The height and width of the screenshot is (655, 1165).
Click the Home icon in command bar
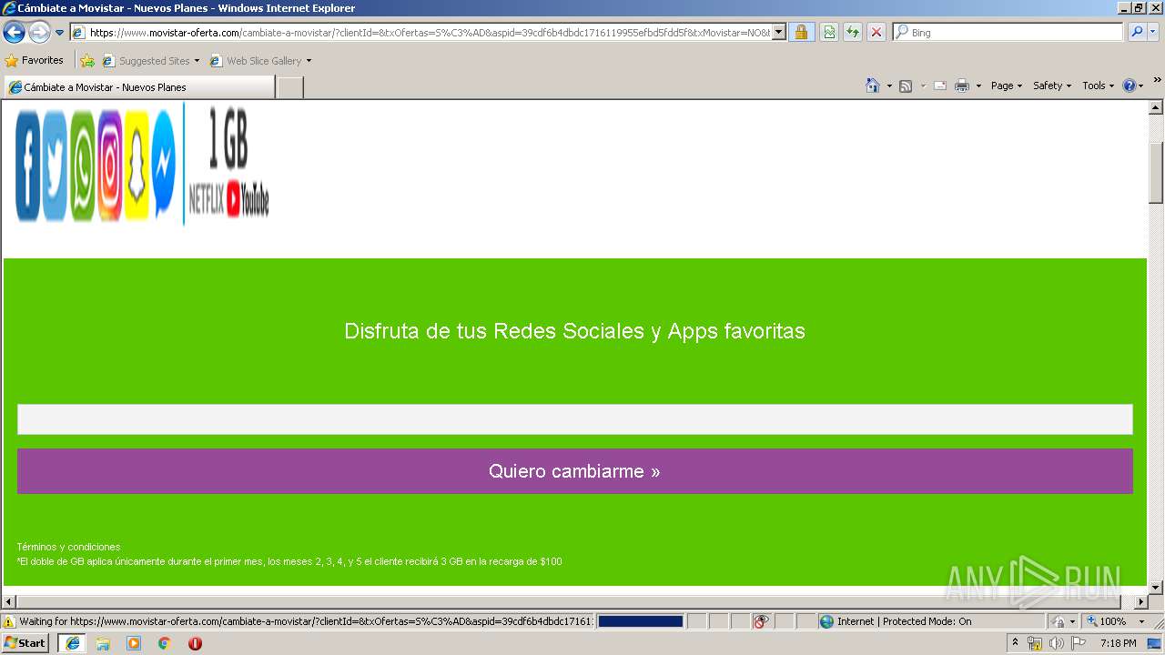[873, 86]
